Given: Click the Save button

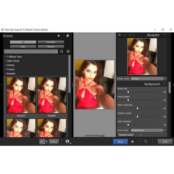Looking at the screenshot, I should pos(120,142).
